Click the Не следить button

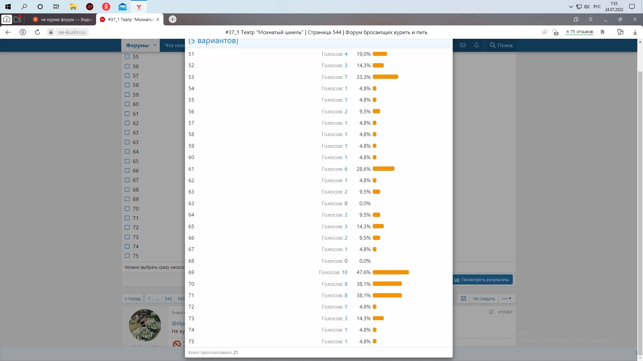pos(484,298)
